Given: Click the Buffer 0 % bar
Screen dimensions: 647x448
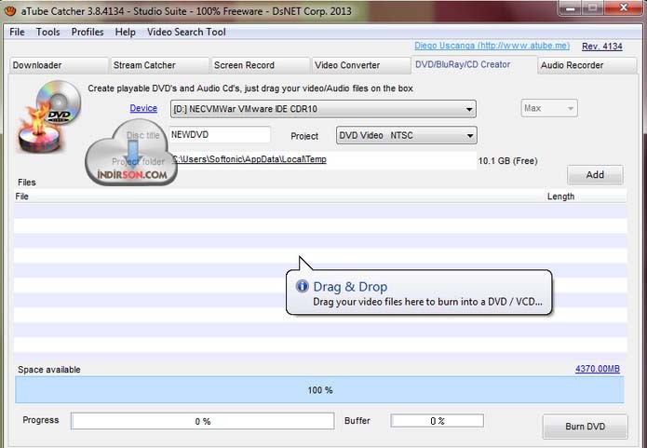Looking at the screenshot, I should click(437, 421).
